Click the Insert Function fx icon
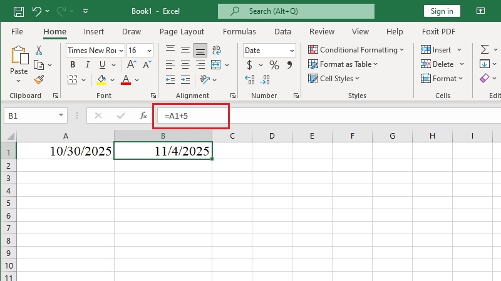The image size is (501, 281). click(143, 116)
